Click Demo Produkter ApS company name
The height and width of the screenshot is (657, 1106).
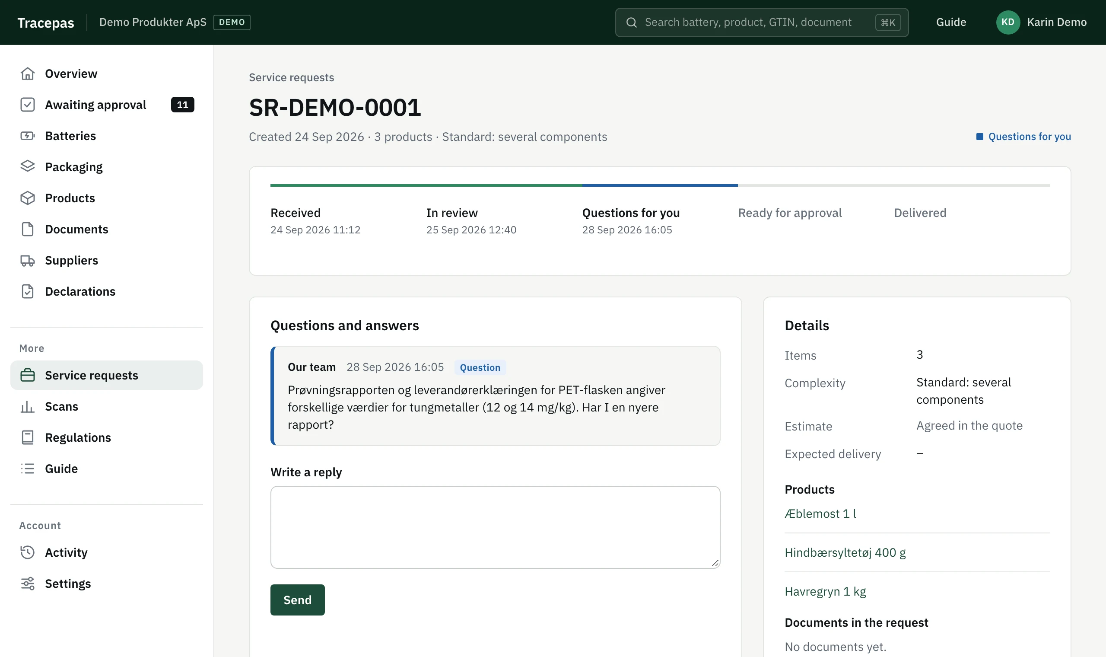pyautogui.click(x=153, y=22)
